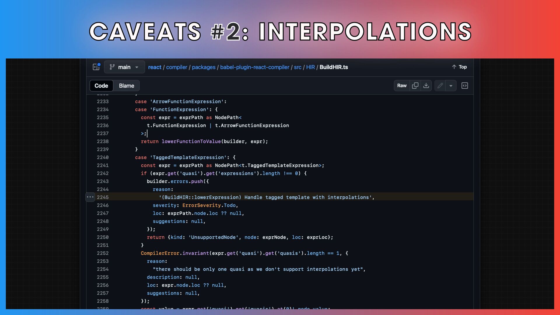560x315 pixels.
Task: Click the git branch icon beside main
Action: (112, 67)
